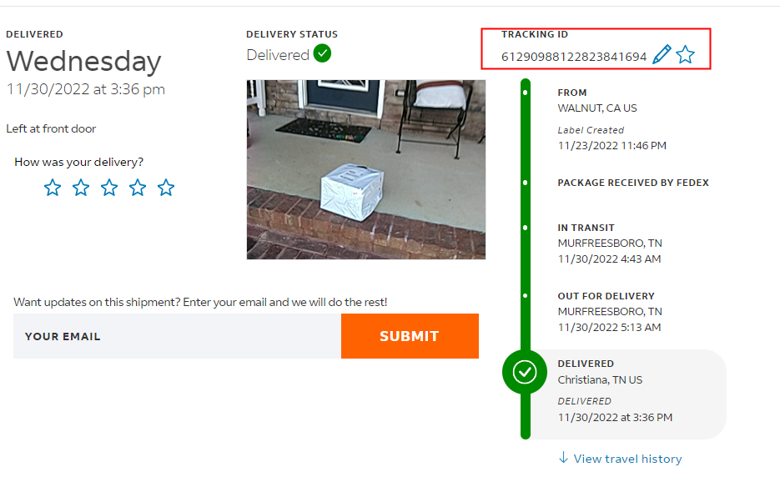
Task: Rate delivery three stars
Action: click(109, 188)
